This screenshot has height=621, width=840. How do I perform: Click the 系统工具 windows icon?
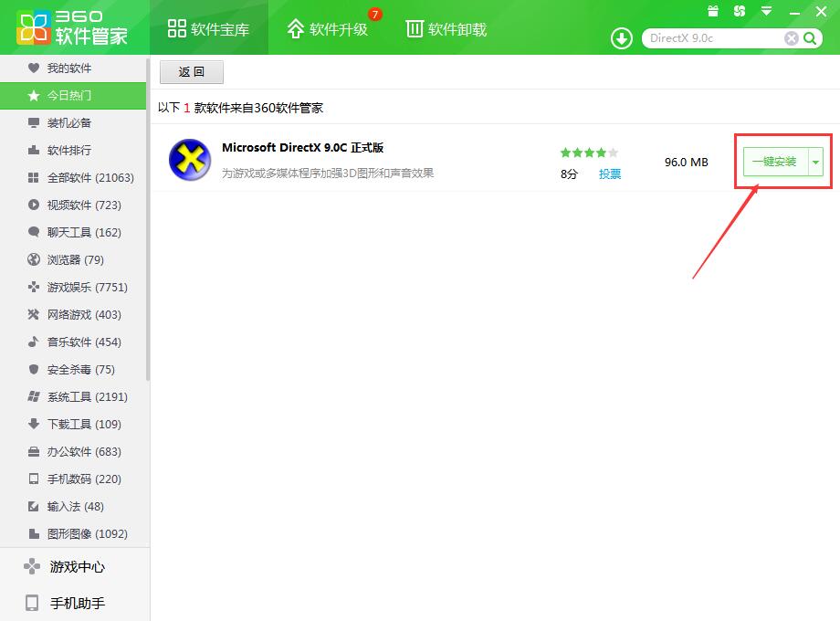click(x=34, y=396)
